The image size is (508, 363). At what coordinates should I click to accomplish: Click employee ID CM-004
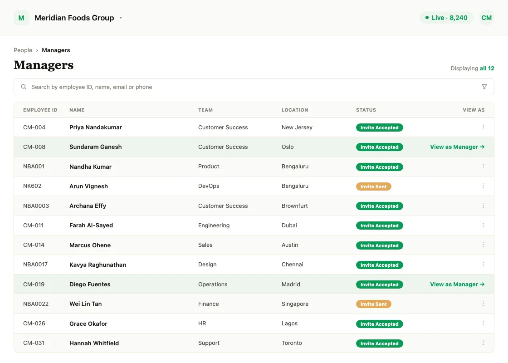(x=34, y=128)
